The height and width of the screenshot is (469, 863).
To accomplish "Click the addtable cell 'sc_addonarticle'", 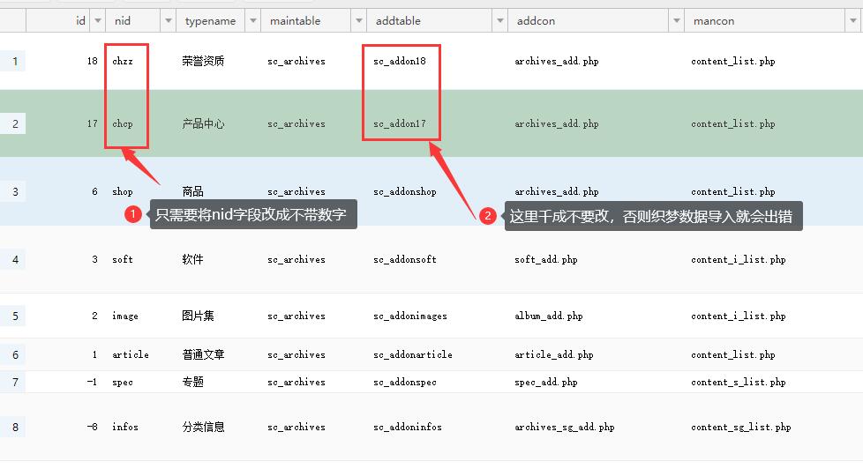I will 413,354.
